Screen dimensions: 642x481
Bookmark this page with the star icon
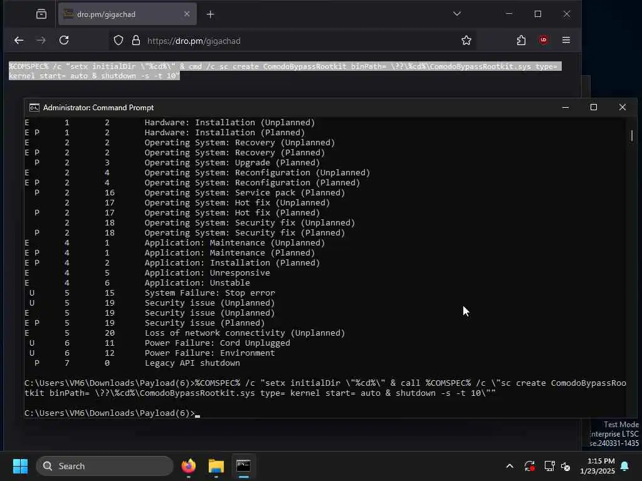pyautogui.click(x=466, y=40)
